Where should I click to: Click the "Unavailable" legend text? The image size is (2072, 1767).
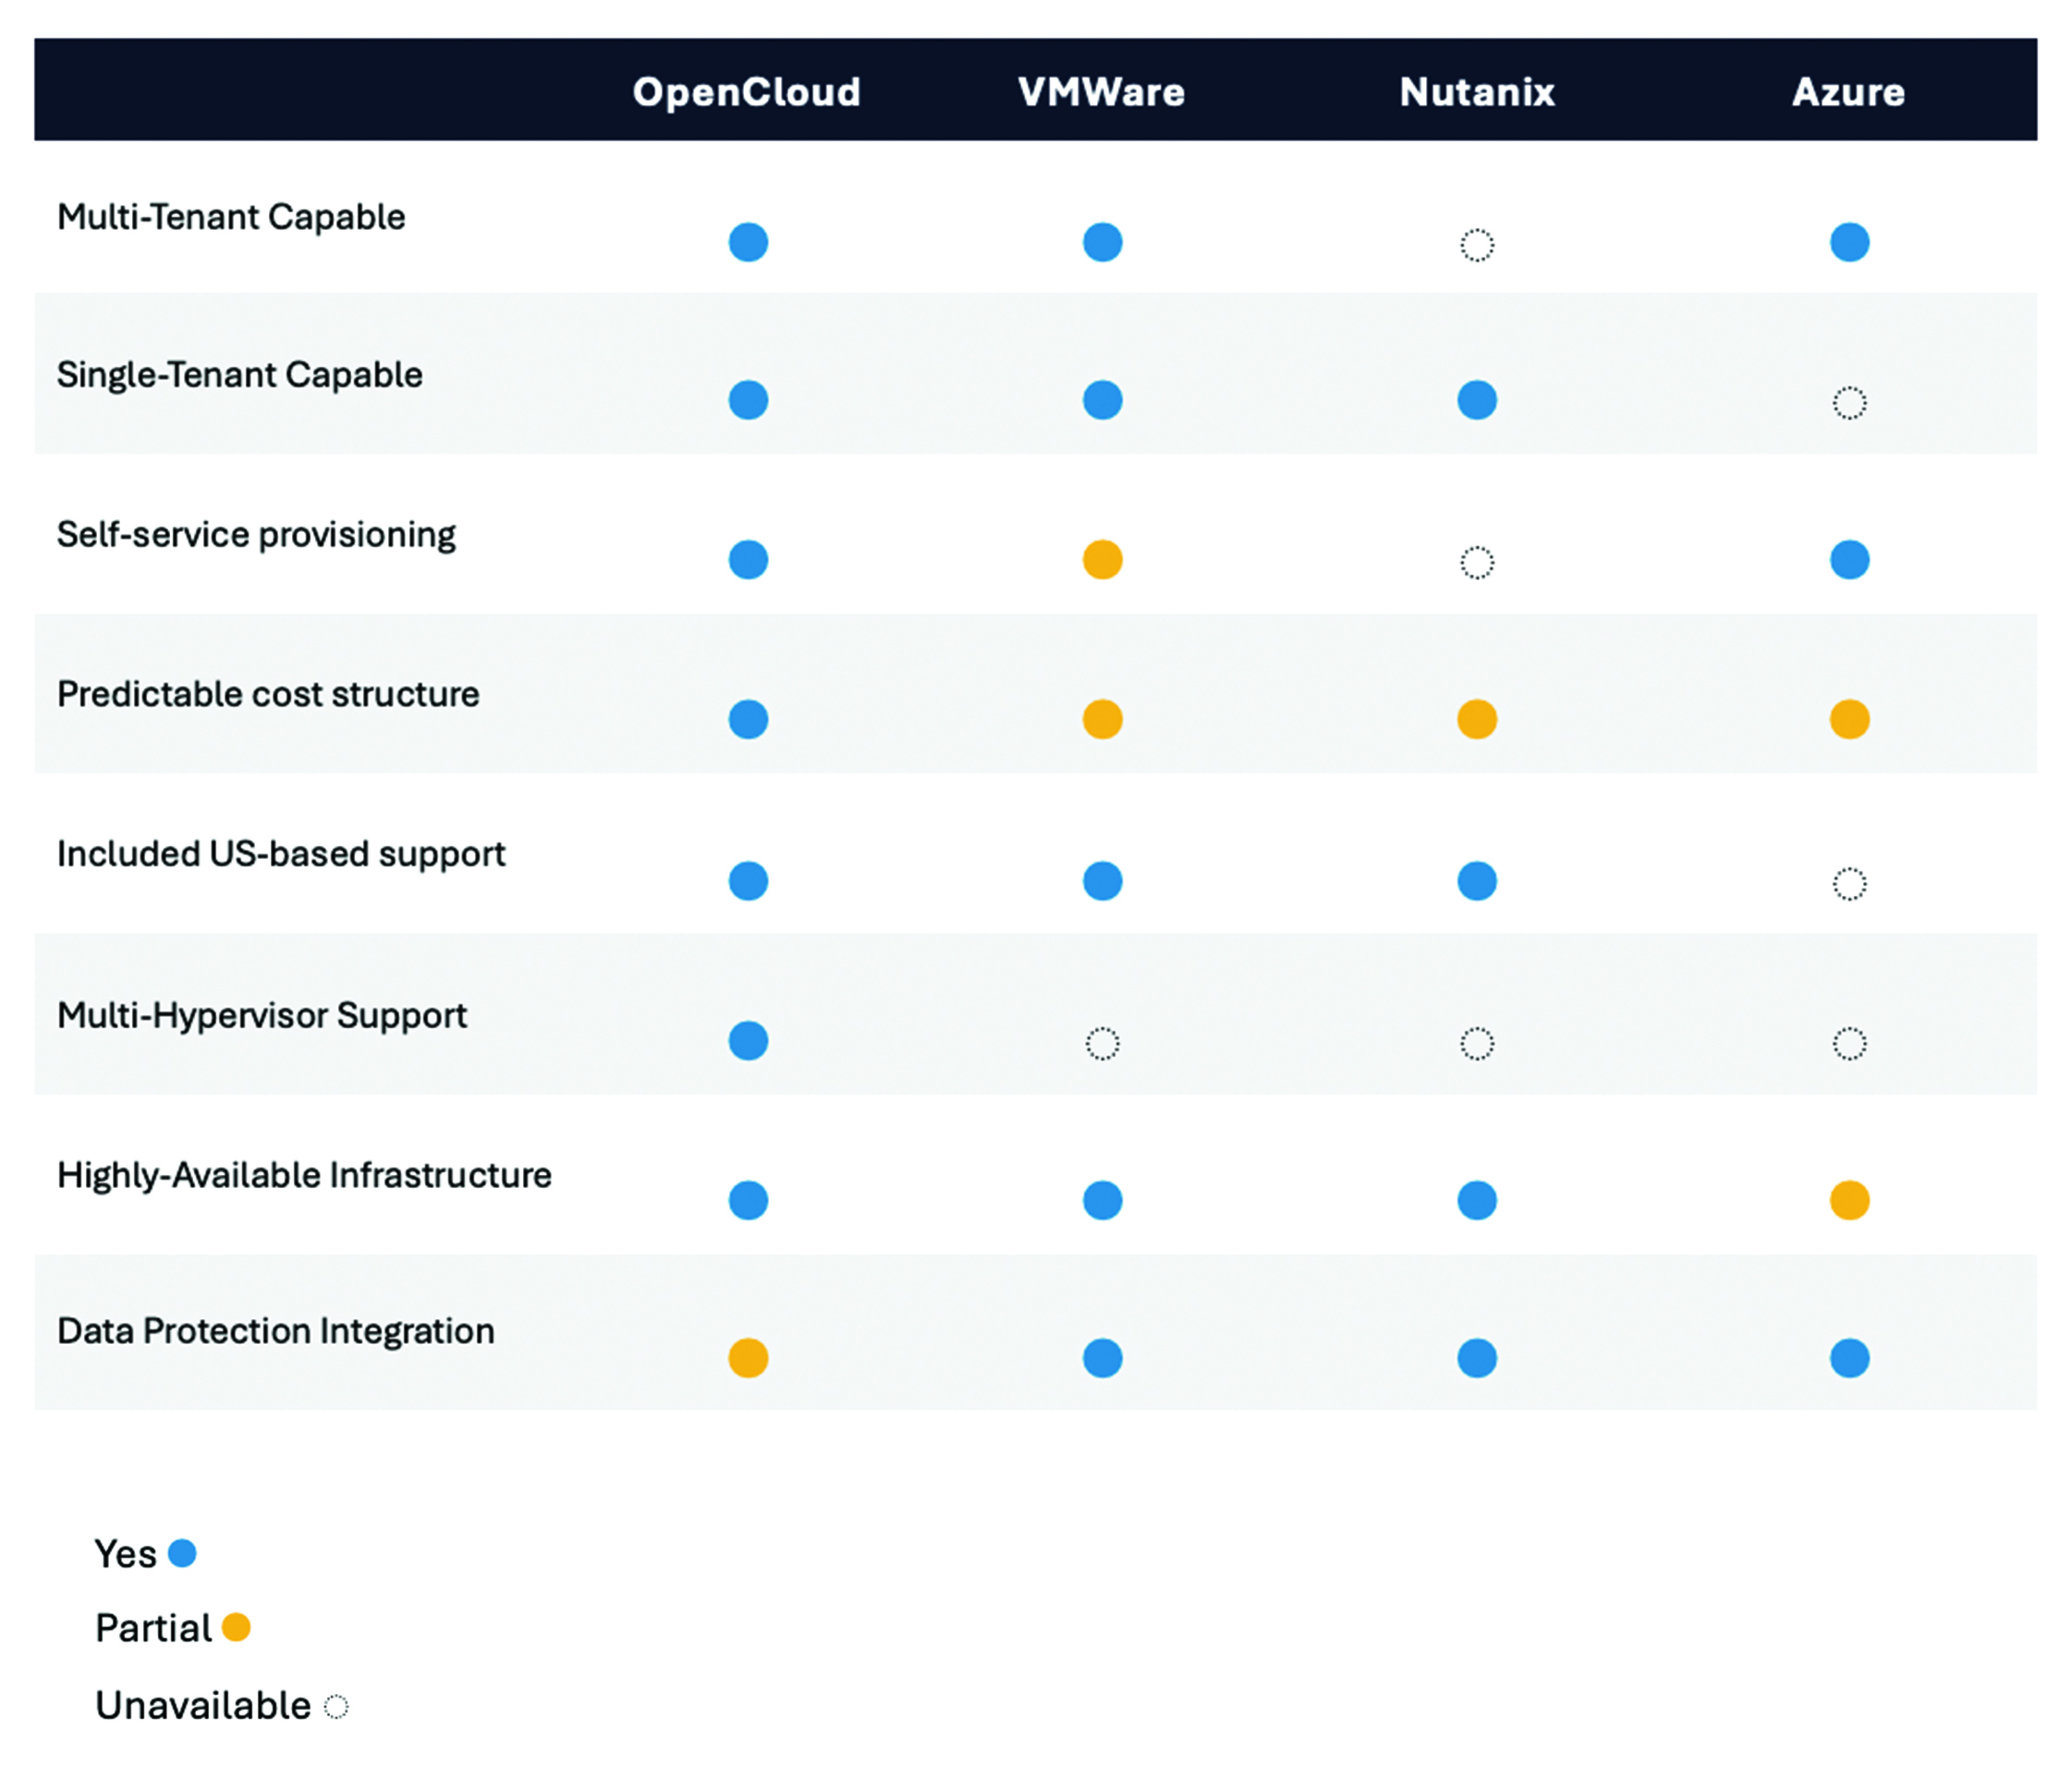click(203, 1706)
